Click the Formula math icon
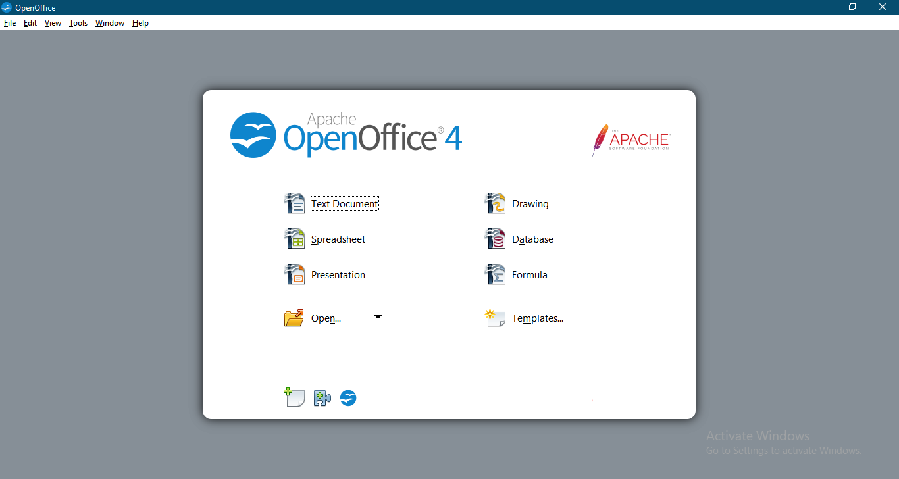The height and width of the screenshot is (479, 899). click(x=495, y=274)
